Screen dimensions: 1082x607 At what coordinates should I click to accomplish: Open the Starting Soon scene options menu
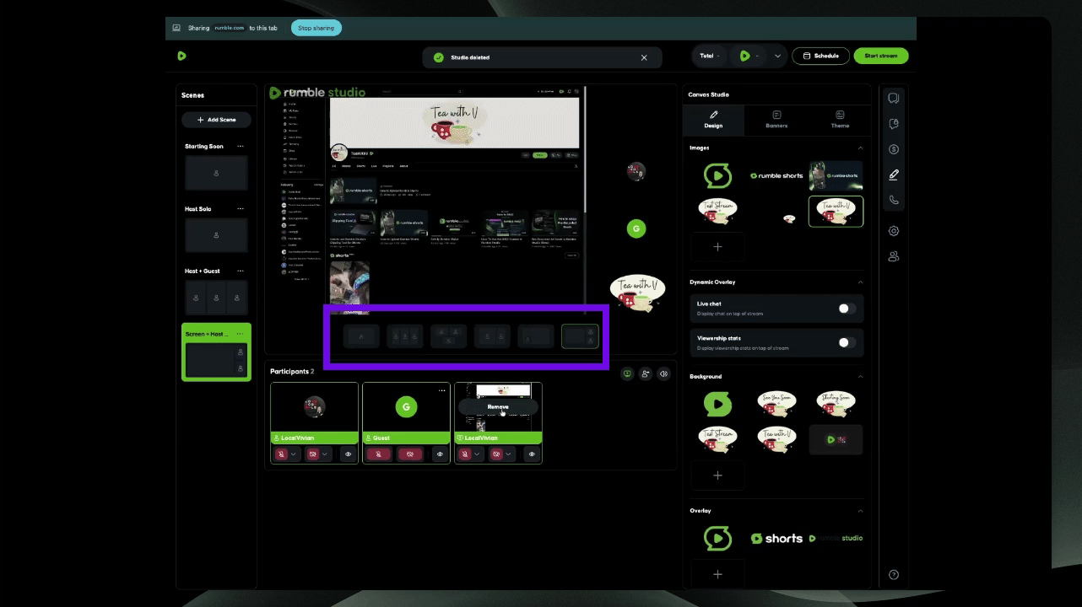point(241,146)
